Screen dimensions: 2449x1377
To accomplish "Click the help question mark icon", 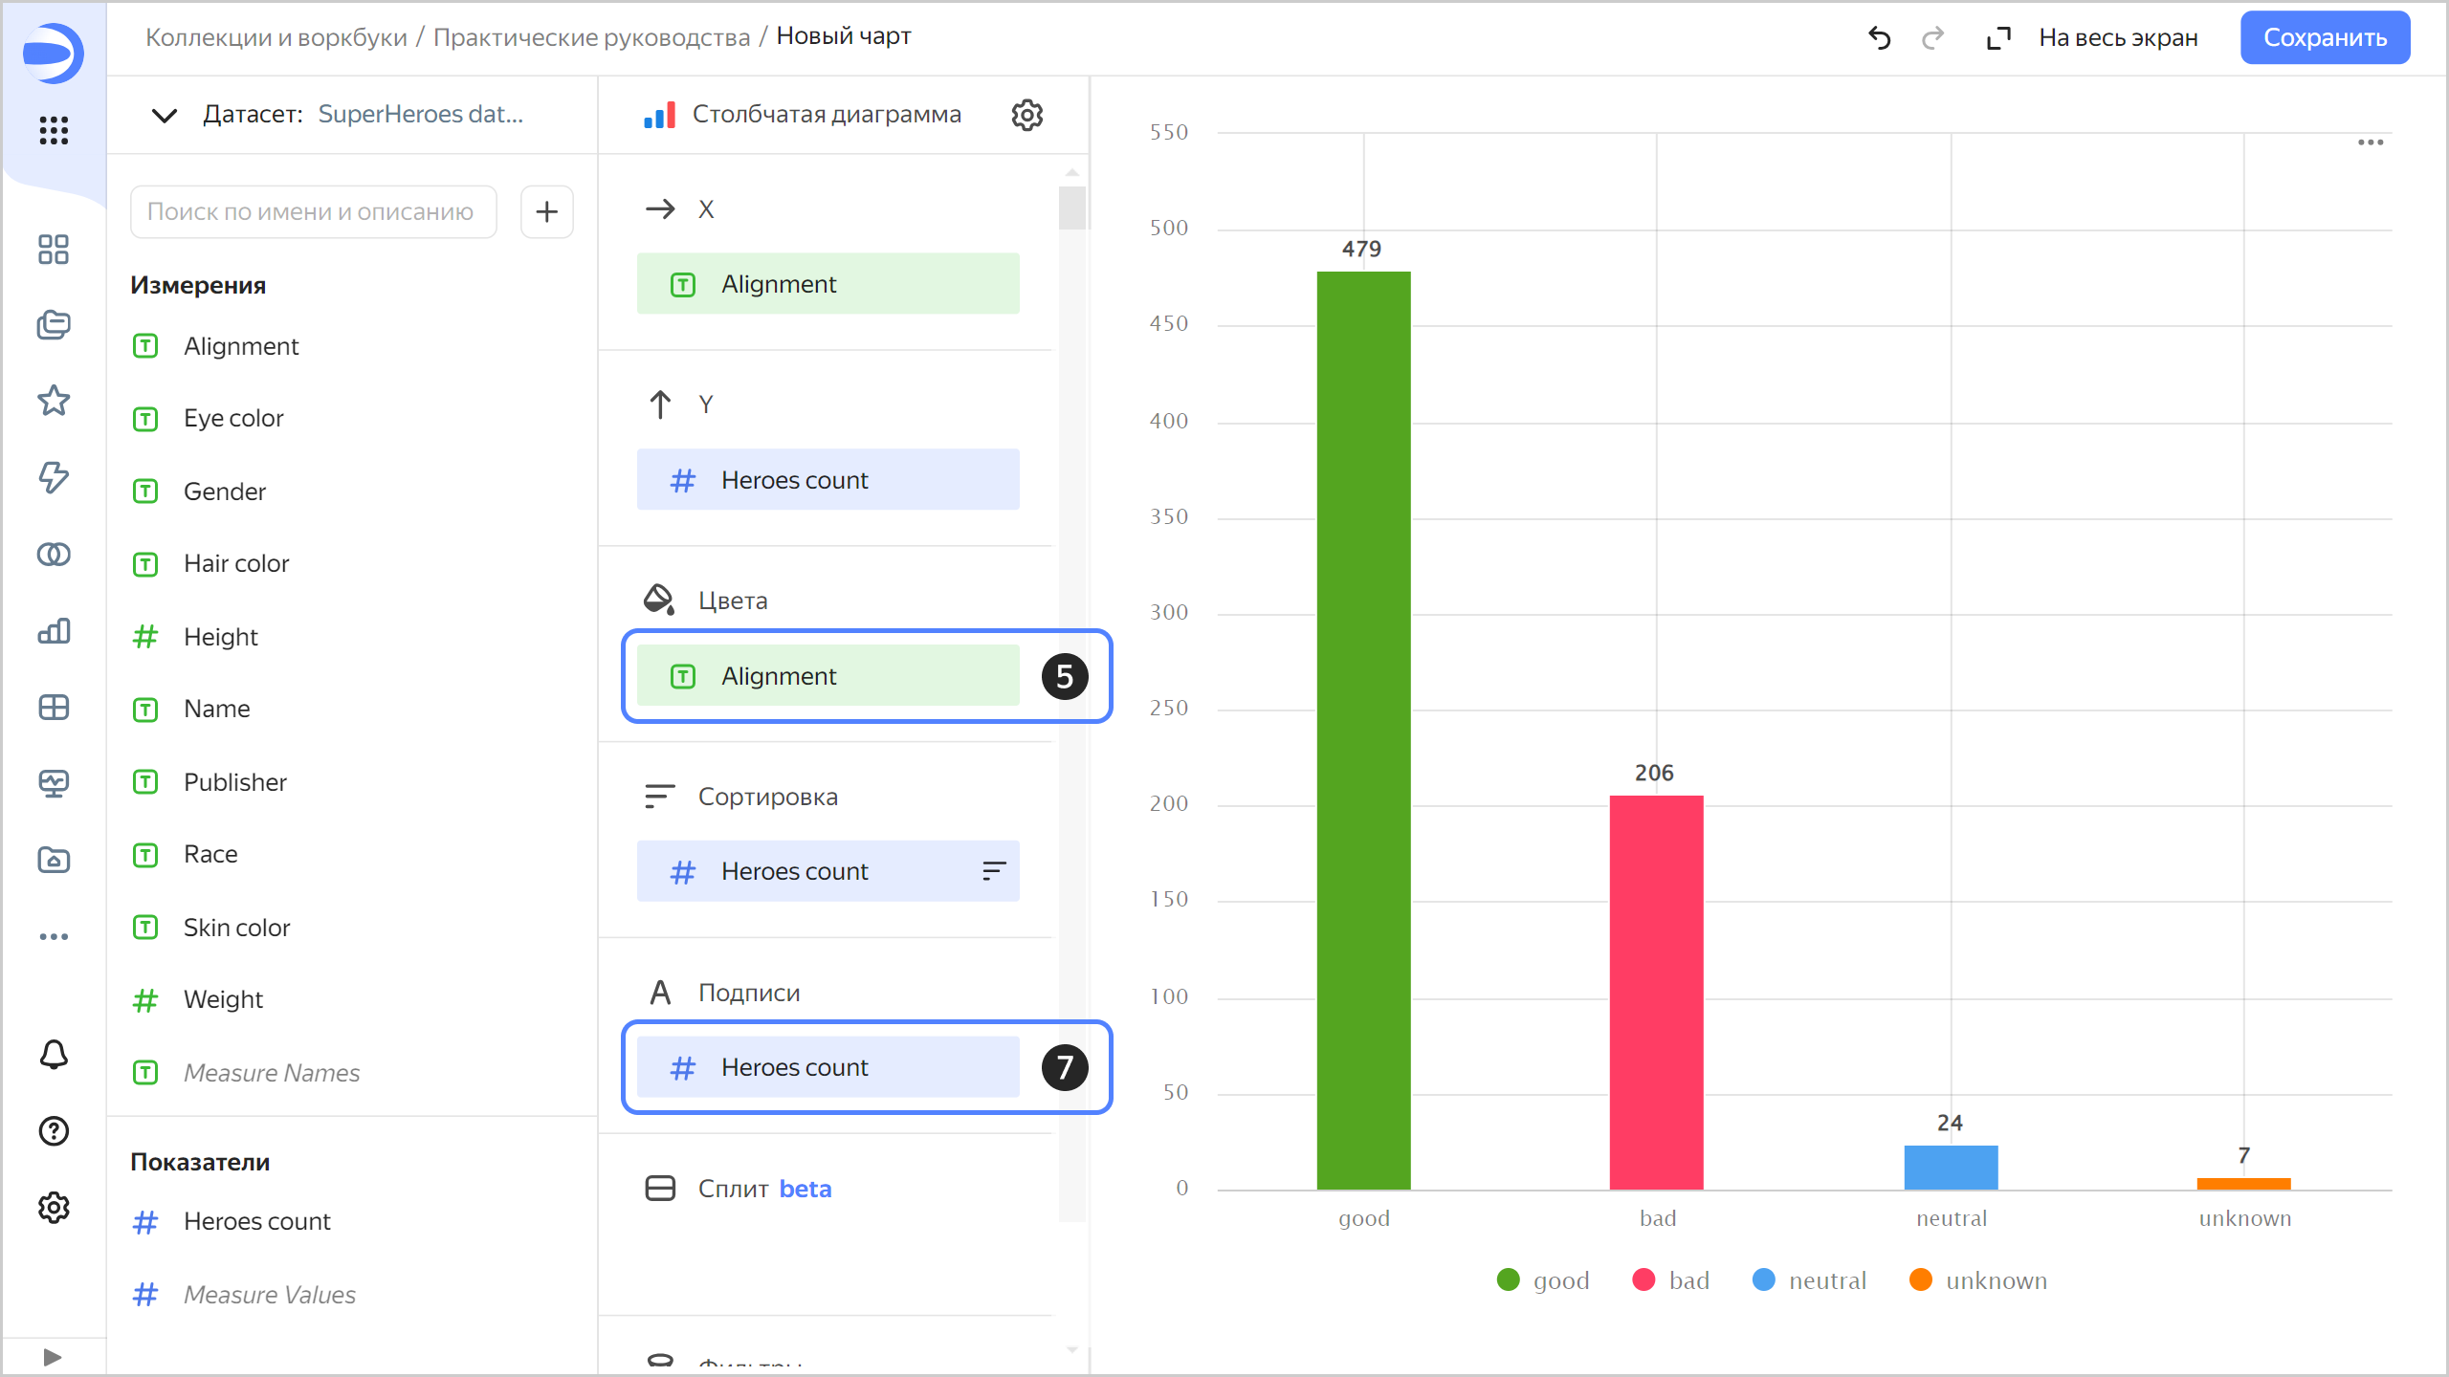I will 54,1131.
